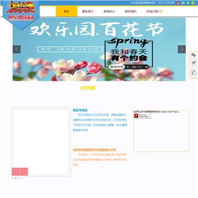Viewport: 198px width, 198px height.
Task: Show the next banner slide with right arrow
Action: 182,50
